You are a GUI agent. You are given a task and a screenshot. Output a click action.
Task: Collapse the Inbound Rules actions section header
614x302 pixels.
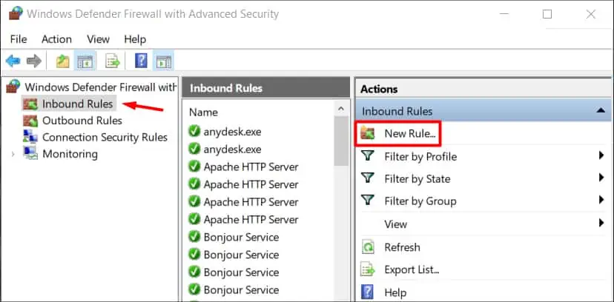pos(601,111)
